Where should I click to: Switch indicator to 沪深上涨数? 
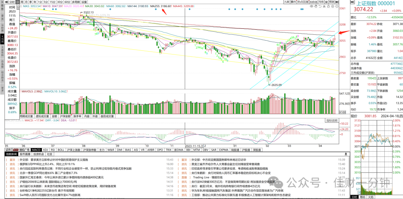[x=74, y=150]
